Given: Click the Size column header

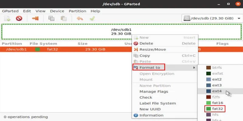Looking at the screenshot, I should coord(82,44).
